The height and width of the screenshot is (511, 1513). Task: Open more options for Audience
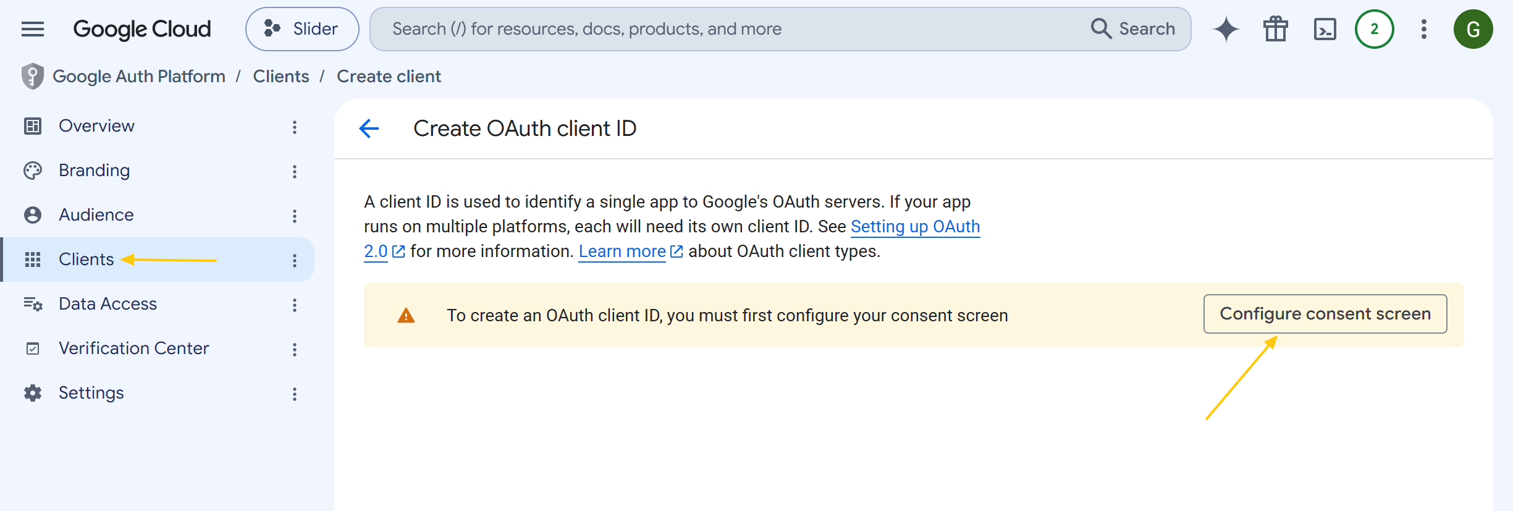[295, 216]
